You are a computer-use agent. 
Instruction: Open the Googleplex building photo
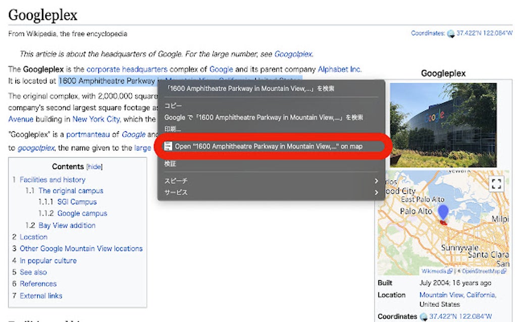coord(443,125)
